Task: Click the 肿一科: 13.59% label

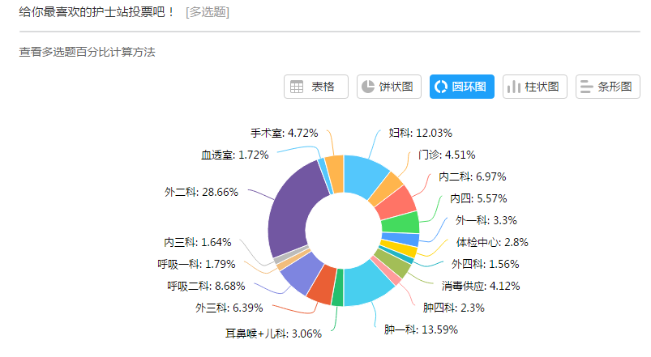Action: 421,329
